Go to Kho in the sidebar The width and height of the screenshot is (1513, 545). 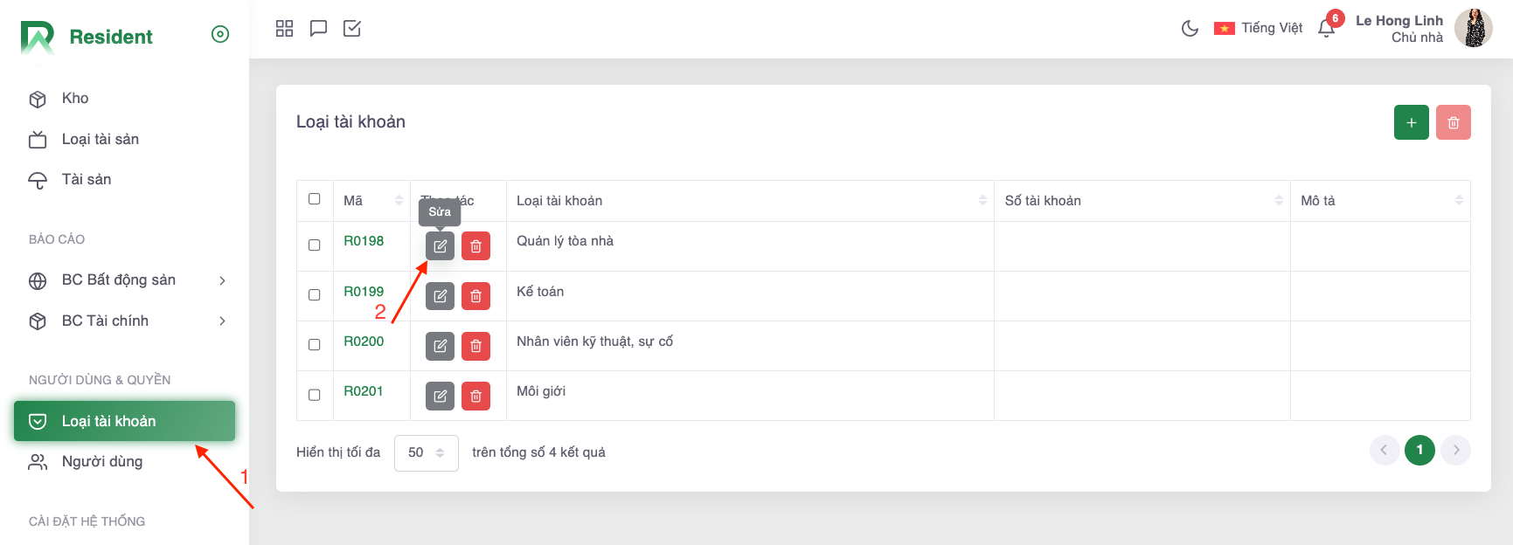click(75, 99)
